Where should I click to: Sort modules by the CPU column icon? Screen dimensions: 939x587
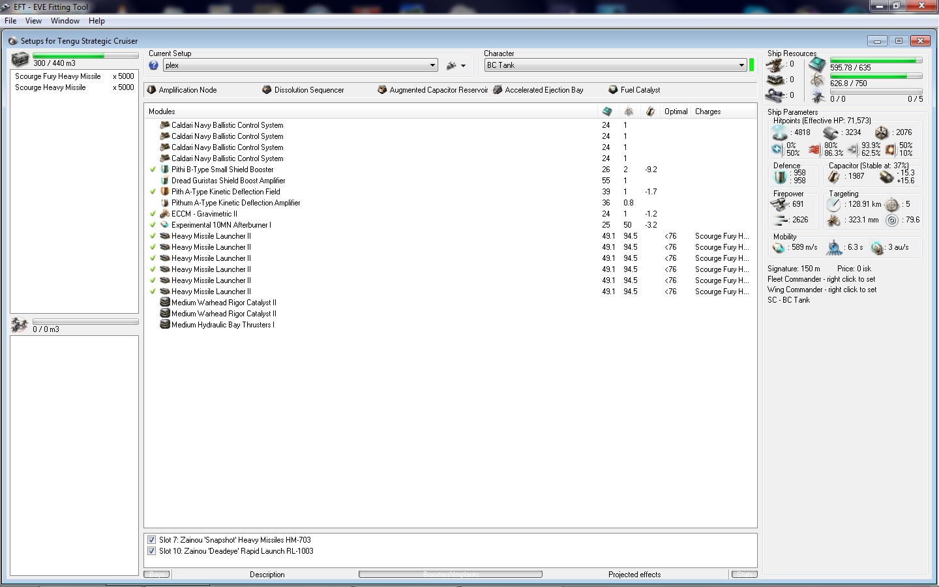point(607,112)
